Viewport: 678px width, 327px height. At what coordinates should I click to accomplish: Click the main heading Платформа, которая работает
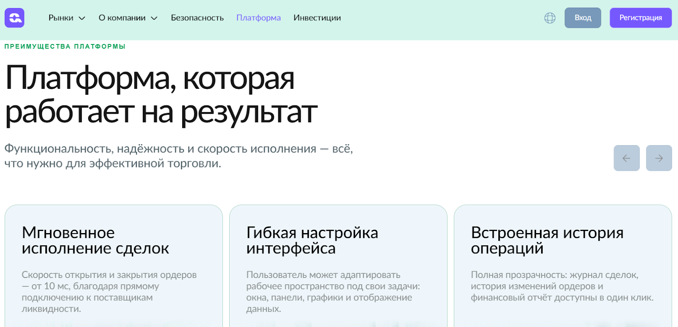[161, 95]
